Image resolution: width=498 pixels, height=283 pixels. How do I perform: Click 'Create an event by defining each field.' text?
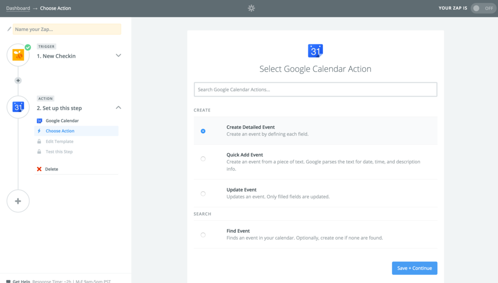point(267,134)
